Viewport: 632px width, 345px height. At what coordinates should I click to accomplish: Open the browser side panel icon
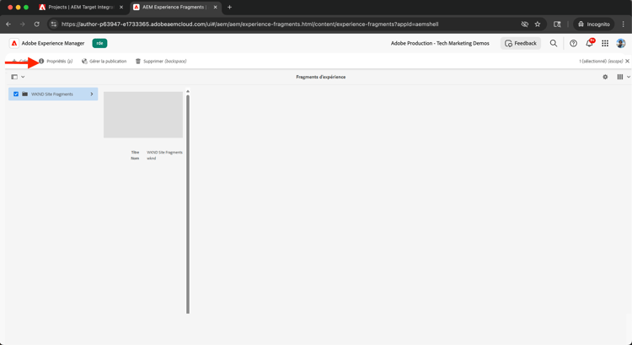(x=557, y=24)
